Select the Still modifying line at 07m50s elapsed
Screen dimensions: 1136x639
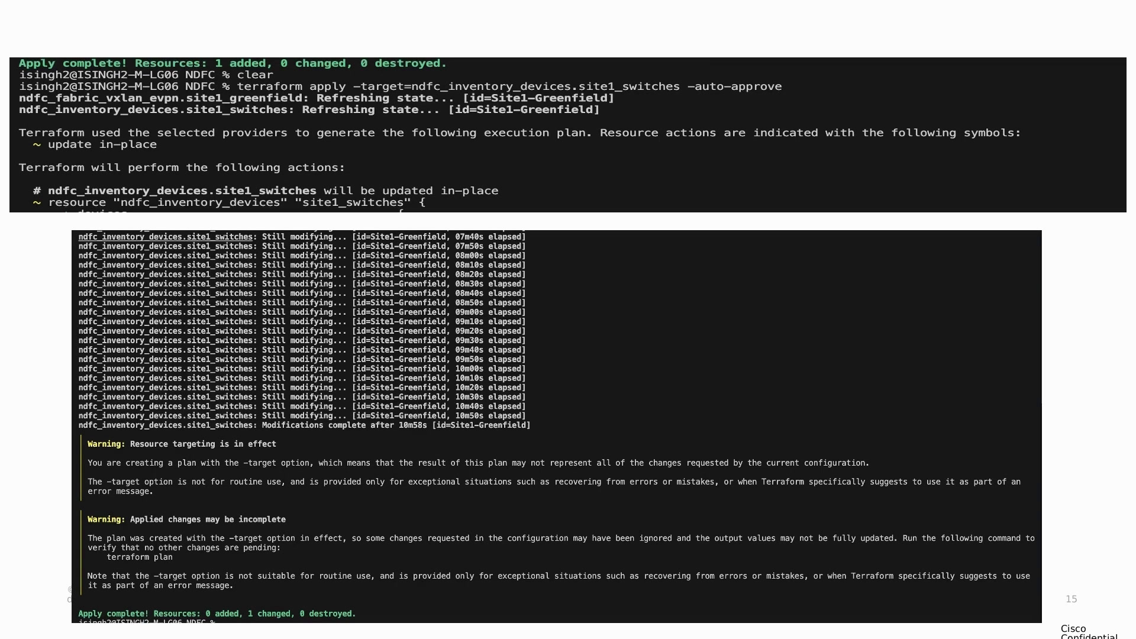pyautogui.click(x=302, y=247)
